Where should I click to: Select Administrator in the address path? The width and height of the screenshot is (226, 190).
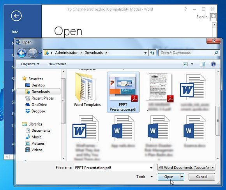pos(66,53)
